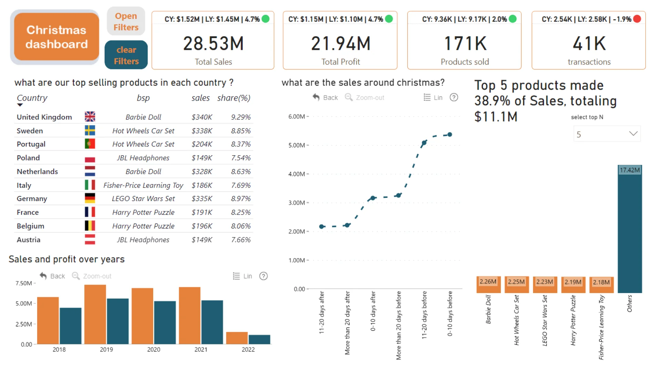This screenshot has width=661, height=371.
Task: Click data point for 11-20 days after
Action: click(322, 227)
